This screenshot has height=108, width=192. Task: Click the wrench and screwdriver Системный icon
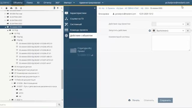[66, 24]
